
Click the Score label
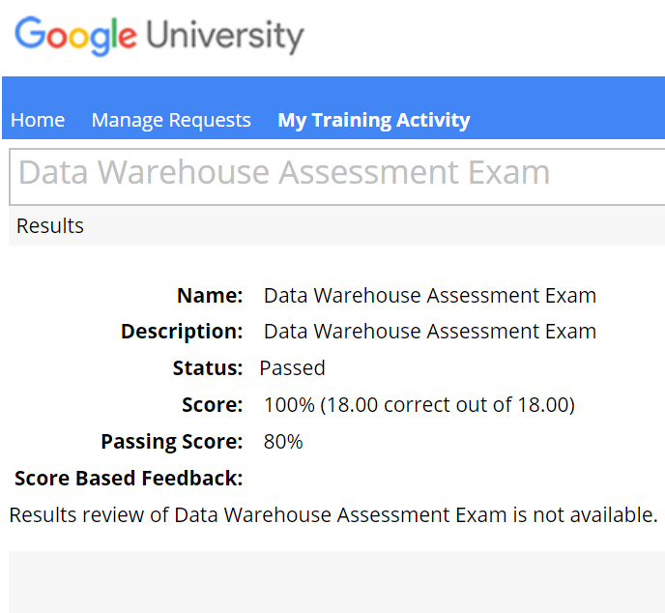point(213,404)
